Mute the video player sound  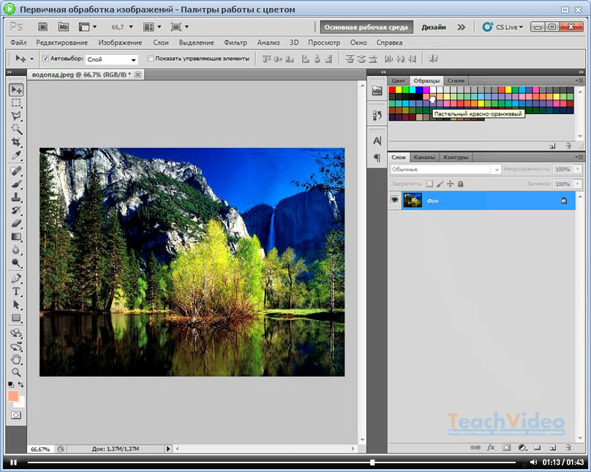(533, 462)
